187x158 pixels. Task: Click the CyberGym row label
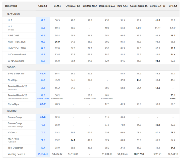pyautogui.click(x=13, y=104)
